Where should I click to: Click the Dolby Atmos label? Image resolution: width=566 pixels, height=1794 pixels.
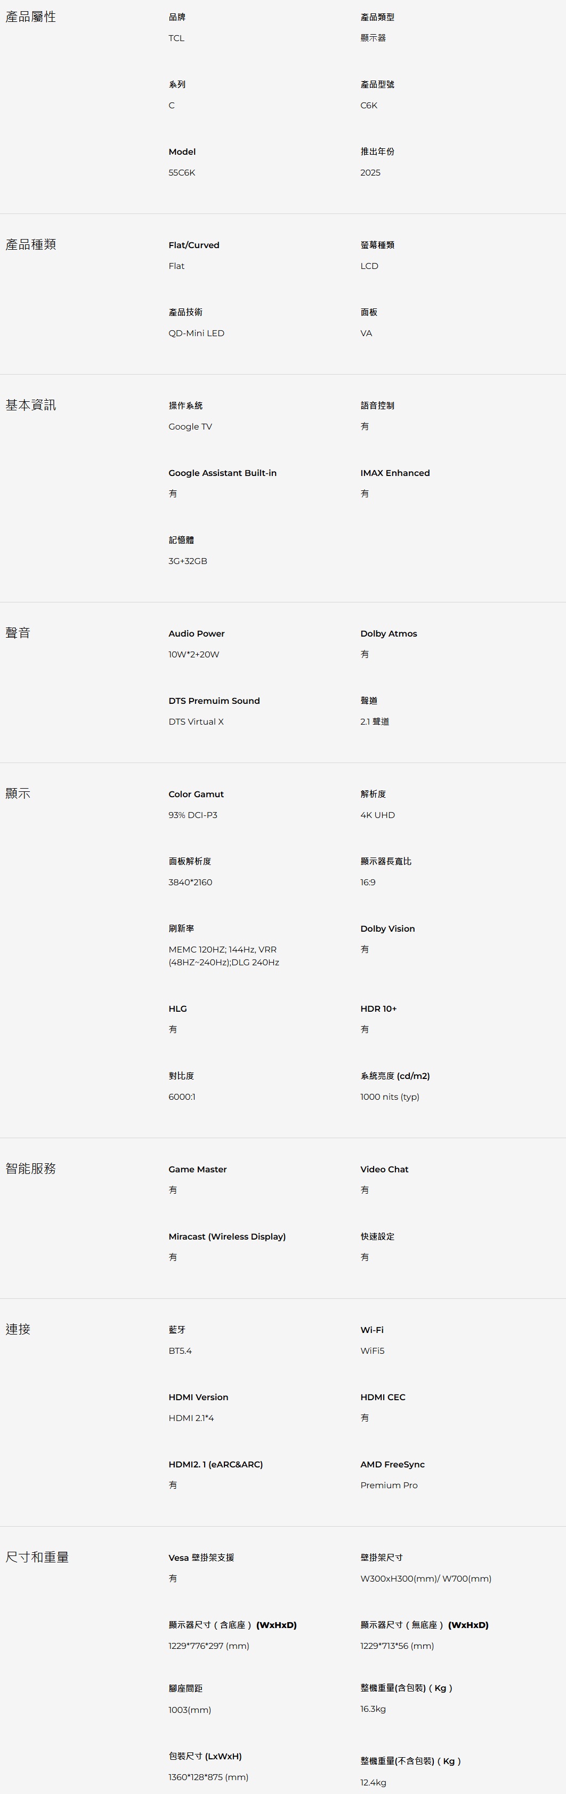coord(388,634)
